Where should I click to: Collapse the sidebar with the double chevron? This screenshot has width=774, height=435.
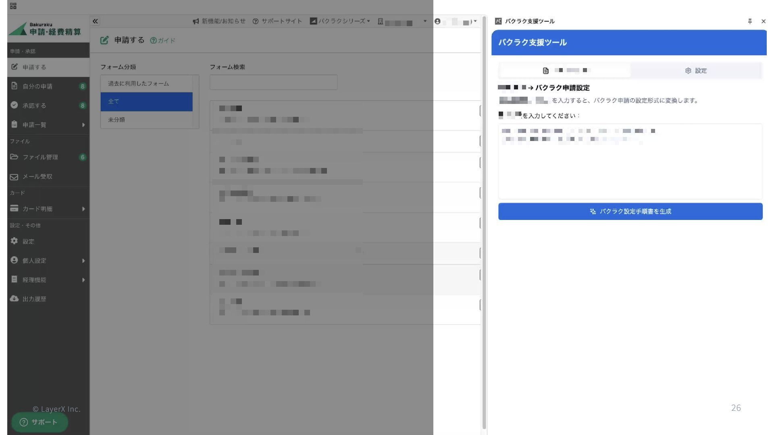(x=95, y=21)
